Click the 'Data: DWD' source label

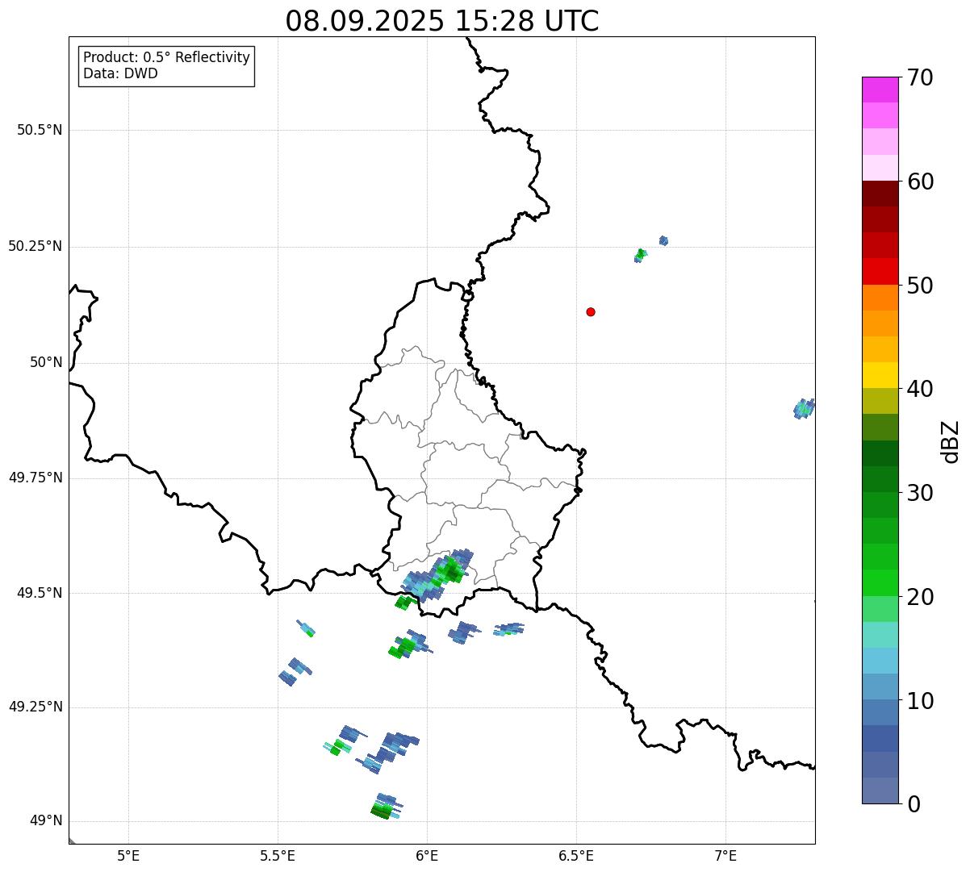120,73
